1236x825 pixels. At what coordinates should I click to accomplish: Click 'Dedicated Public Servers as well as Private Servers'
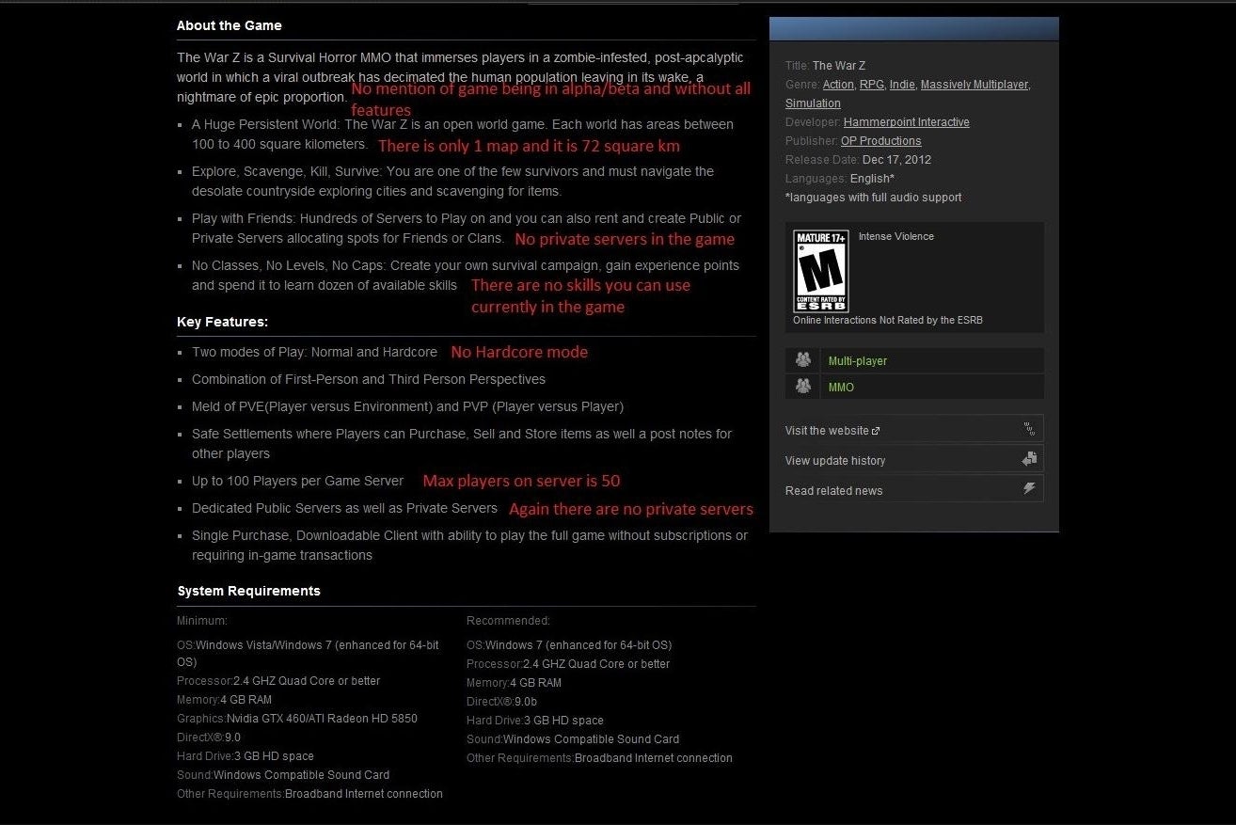point(345,508)
